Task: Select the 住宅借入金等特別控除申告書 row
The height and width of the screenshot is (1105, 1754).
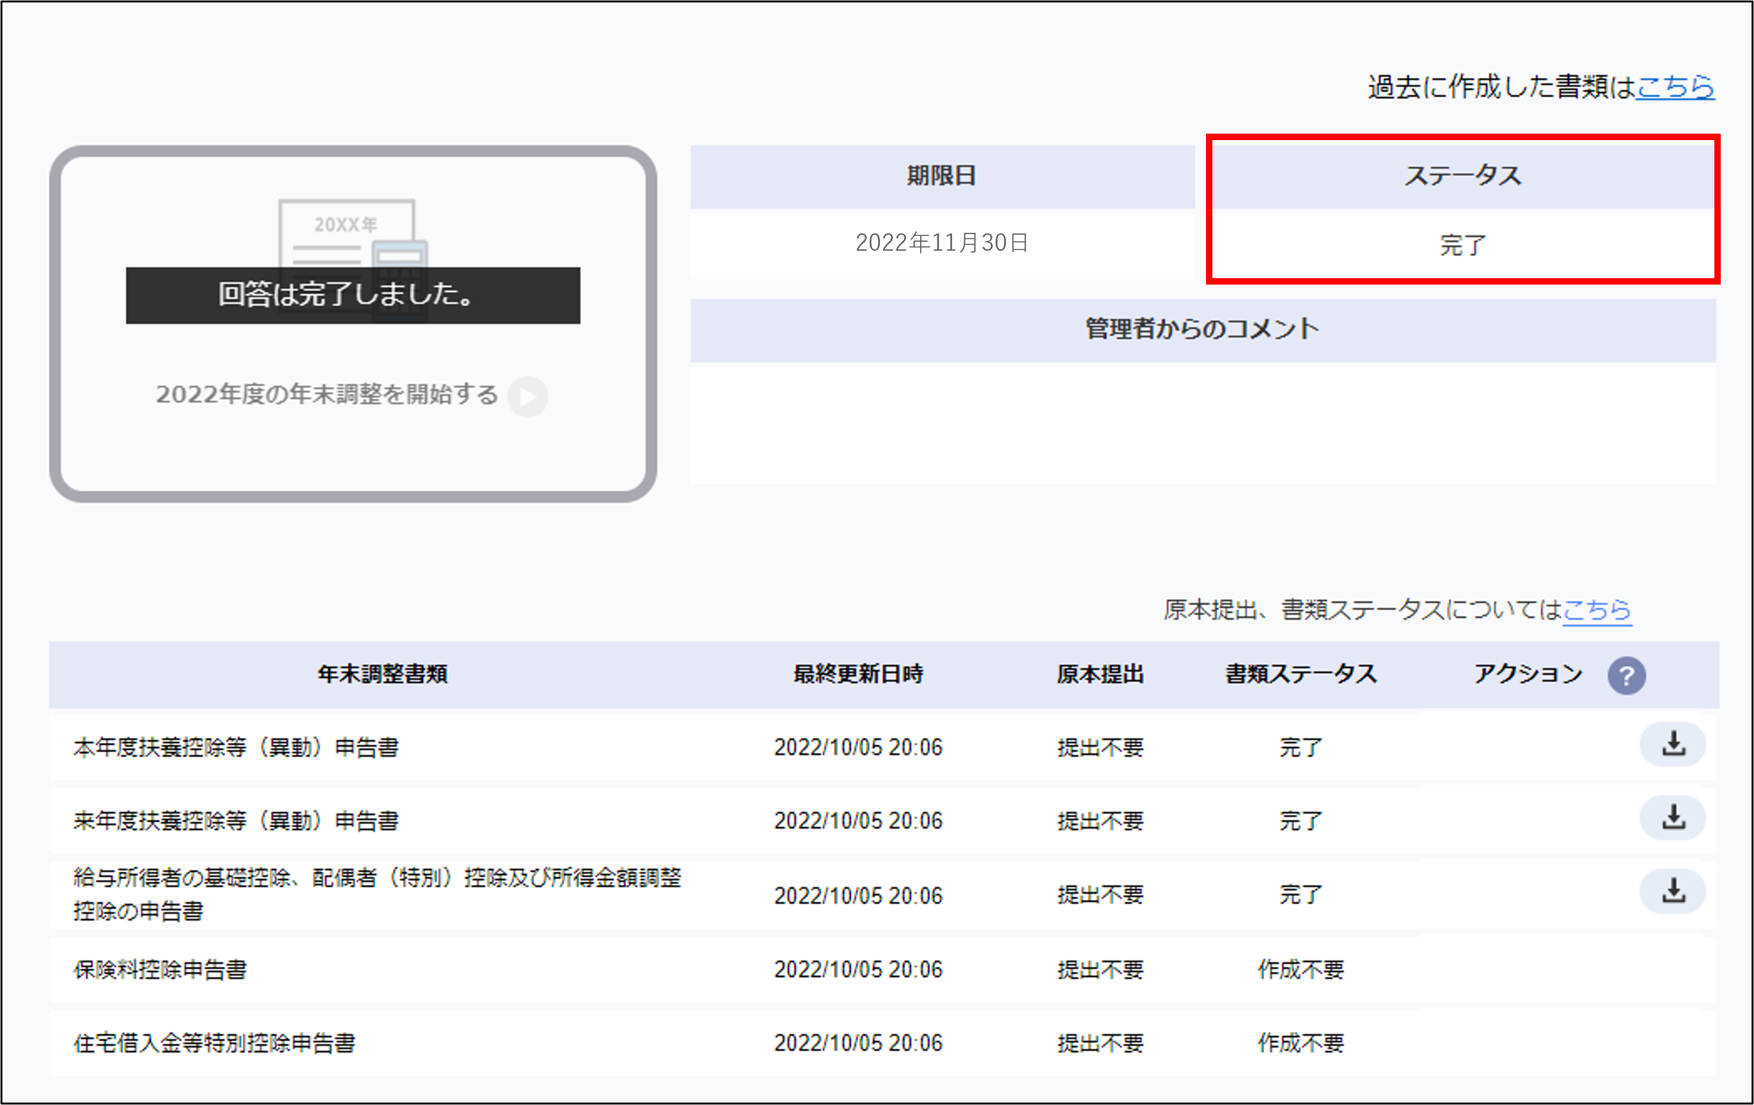Action: (214, 1044)
